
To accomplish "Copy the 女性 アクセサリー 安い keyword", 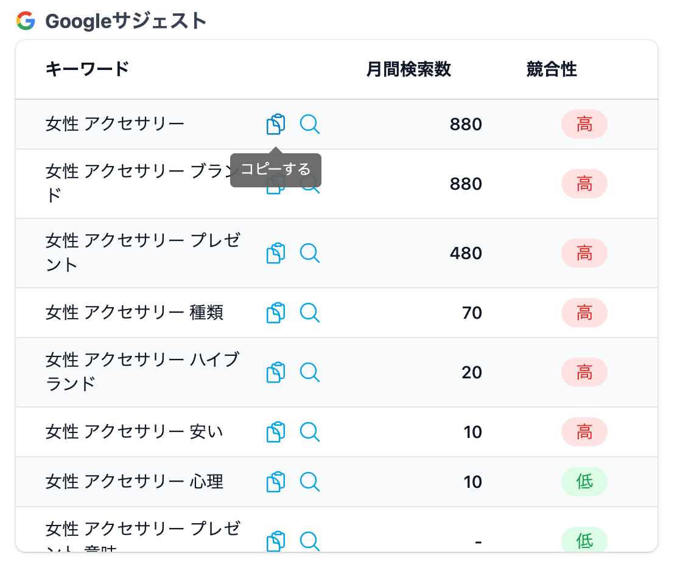I will tap(276, 432).
